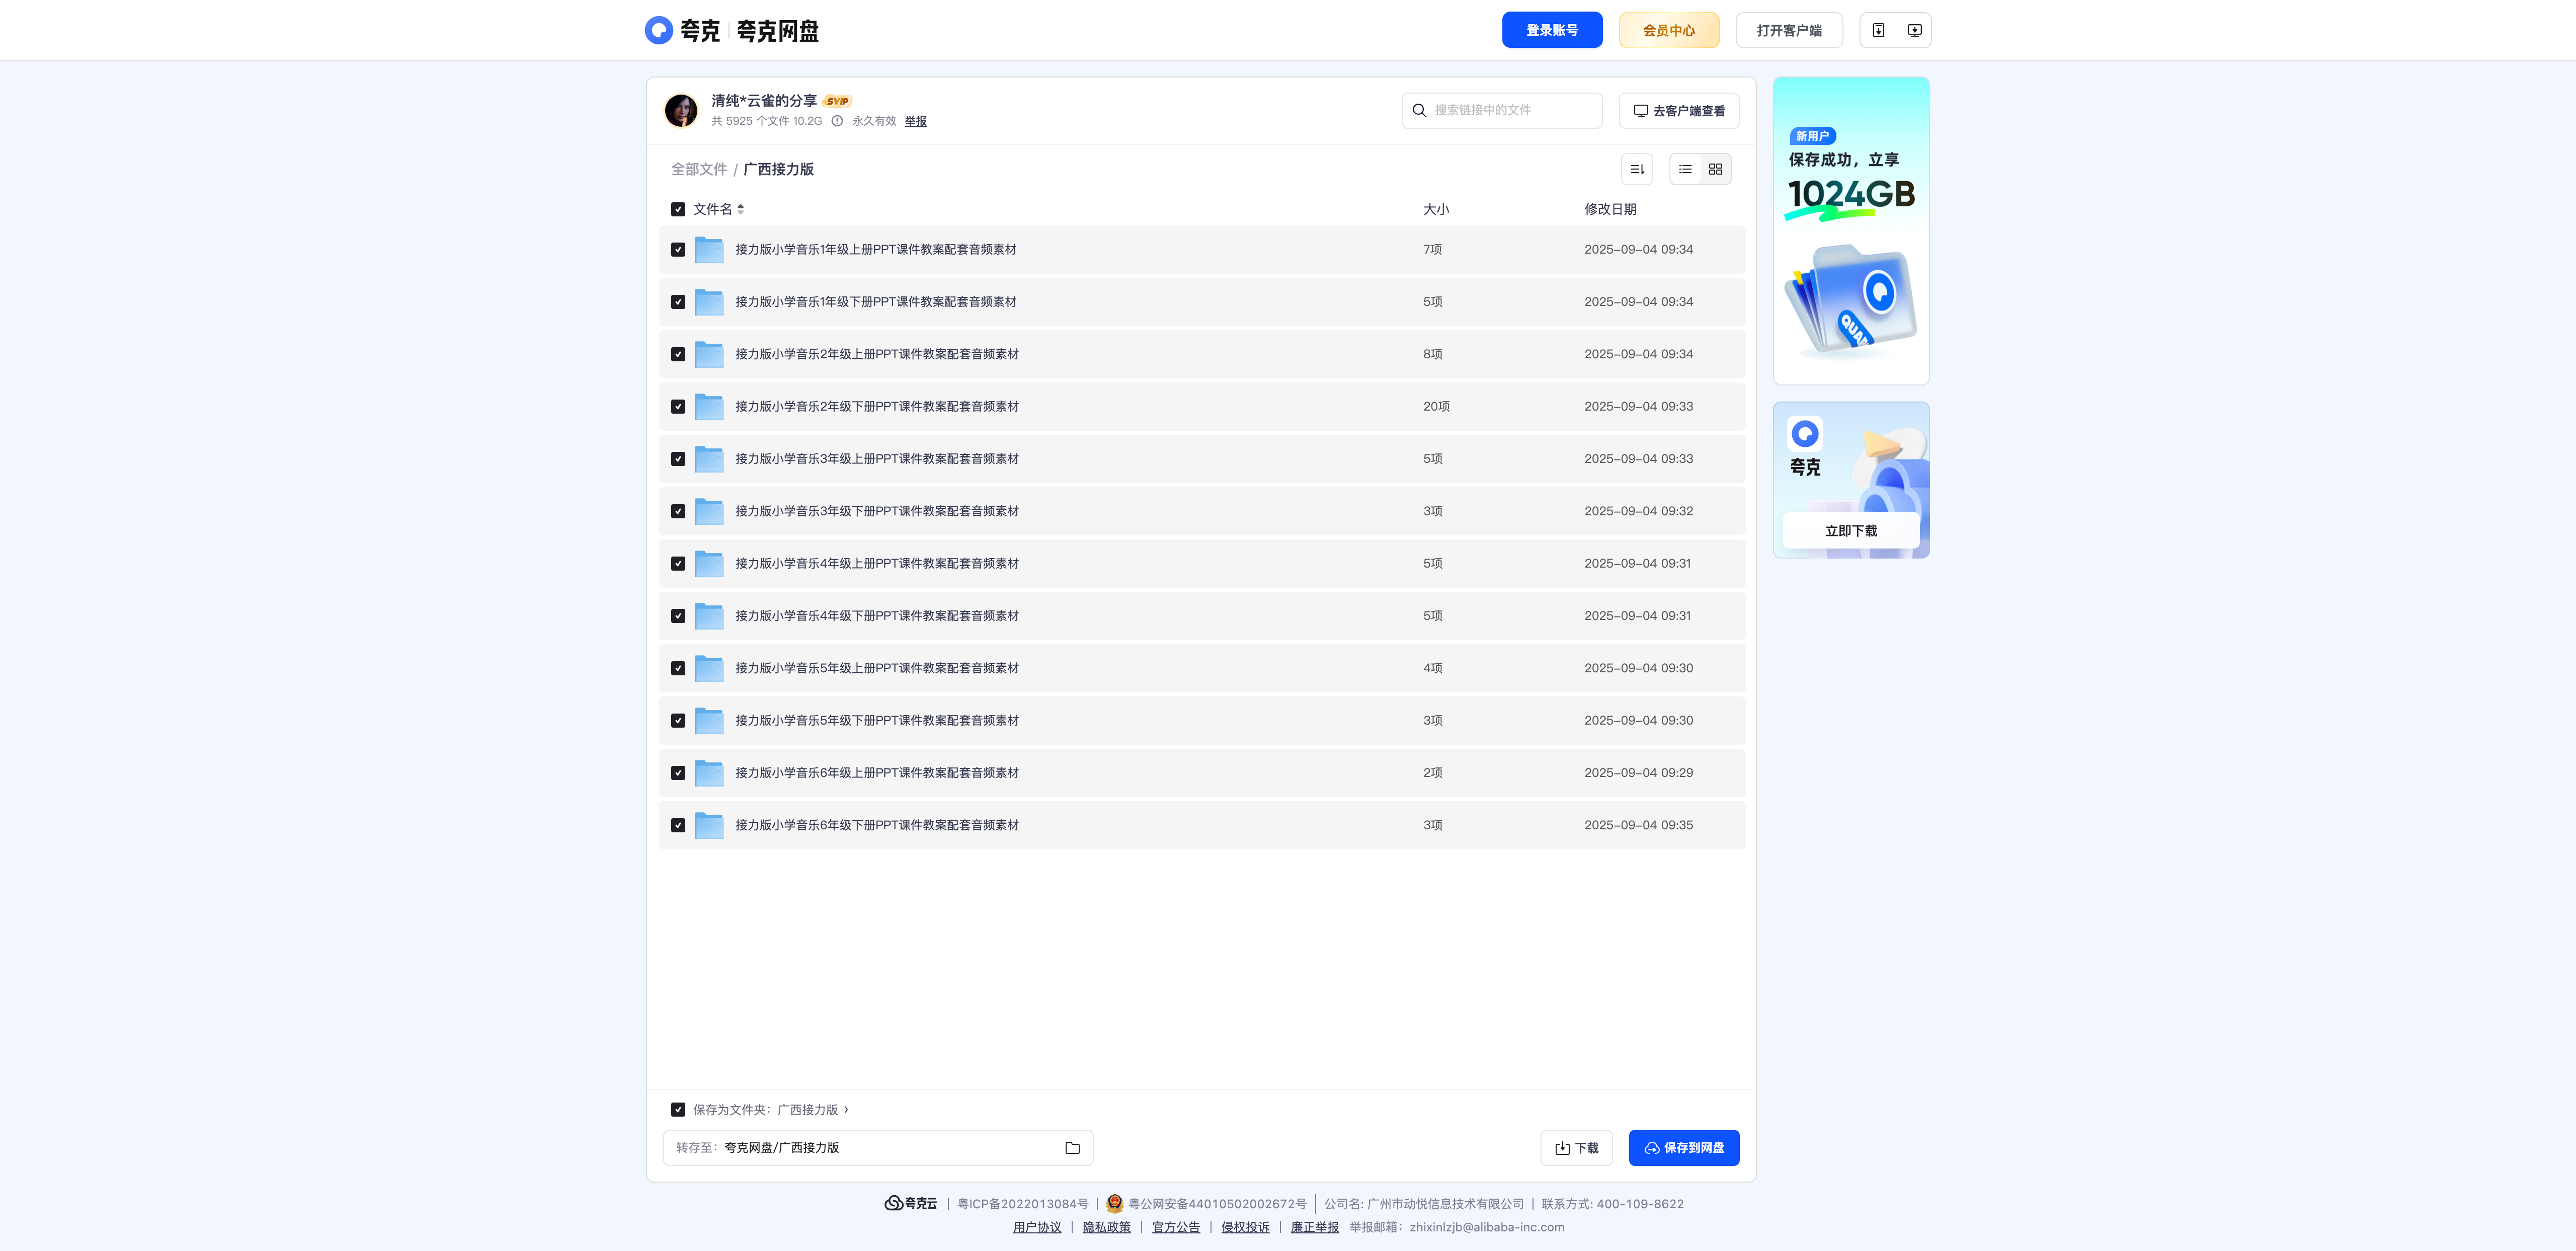Click the sharer's avatar picture
Screen dimensions: 2576x1251
click(x=681, y=110)
